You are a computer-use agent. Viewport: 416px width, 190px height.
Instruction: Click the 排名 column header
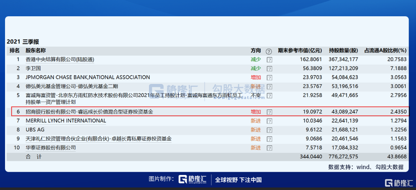[15, 50]
